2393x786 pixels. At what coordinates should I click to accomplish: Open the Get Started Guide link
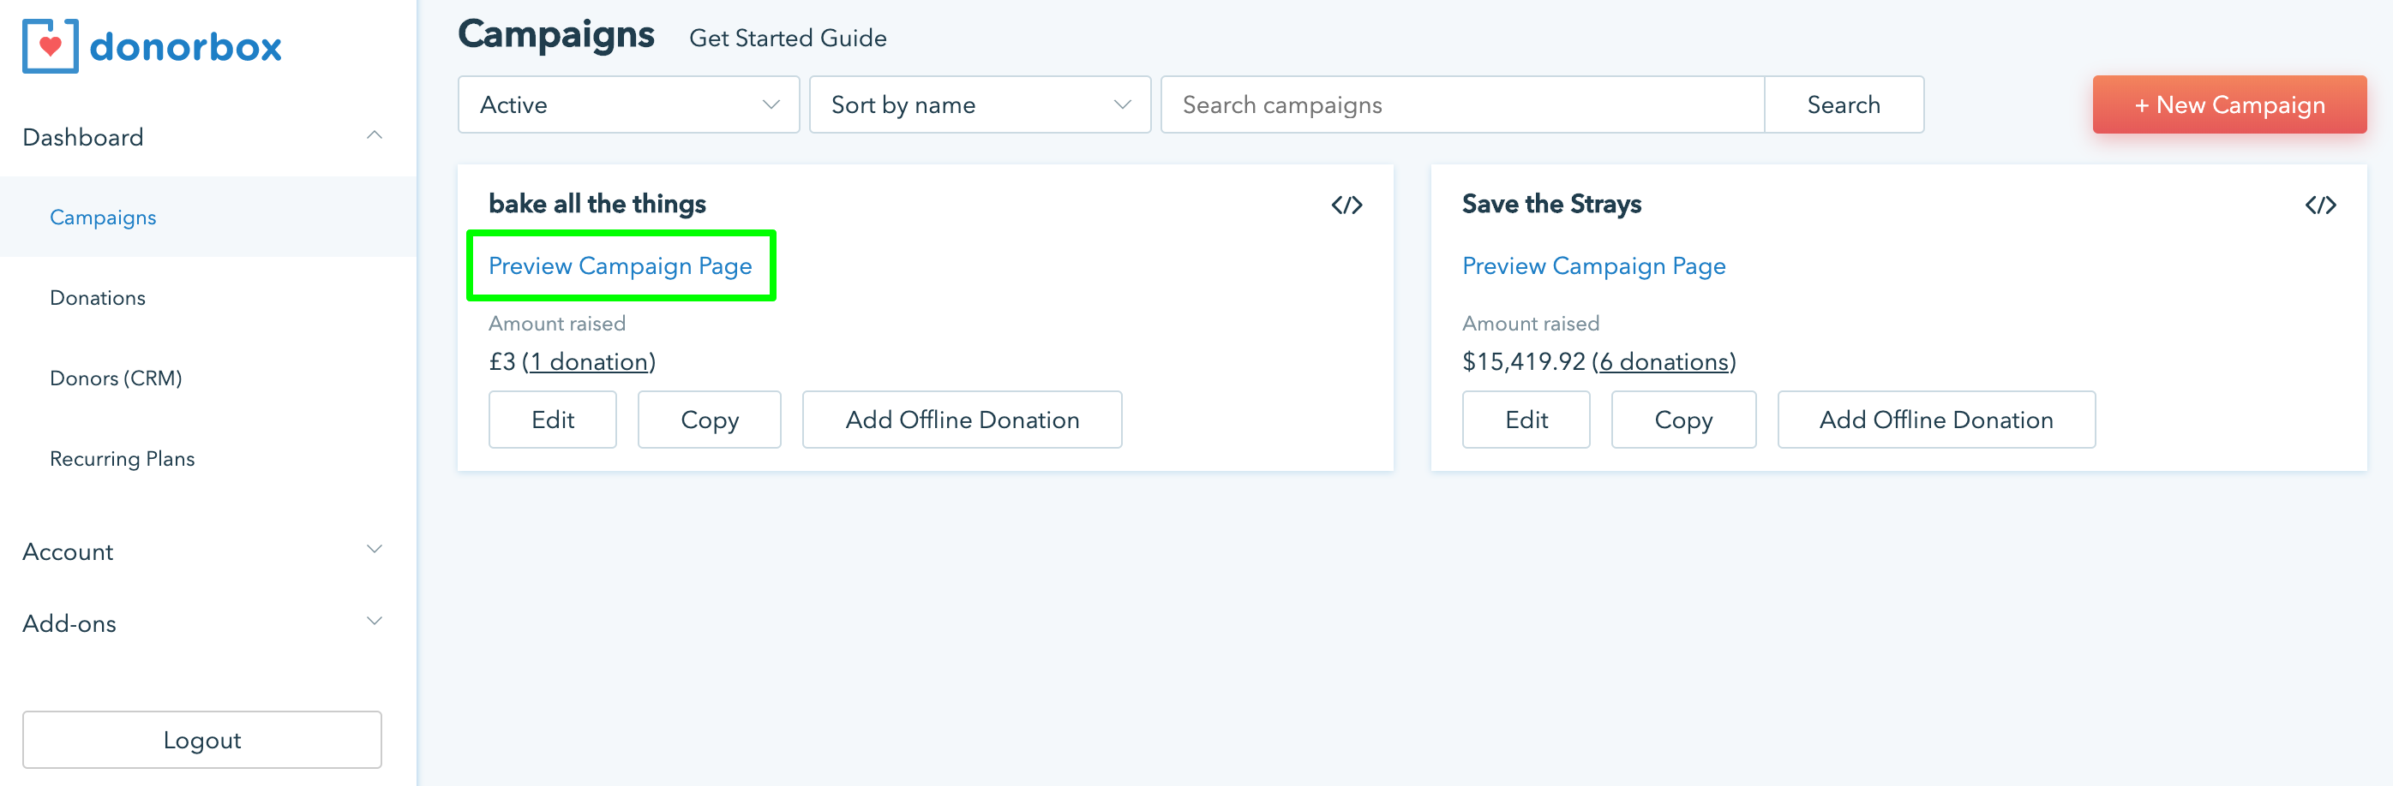tap(787, 38)
